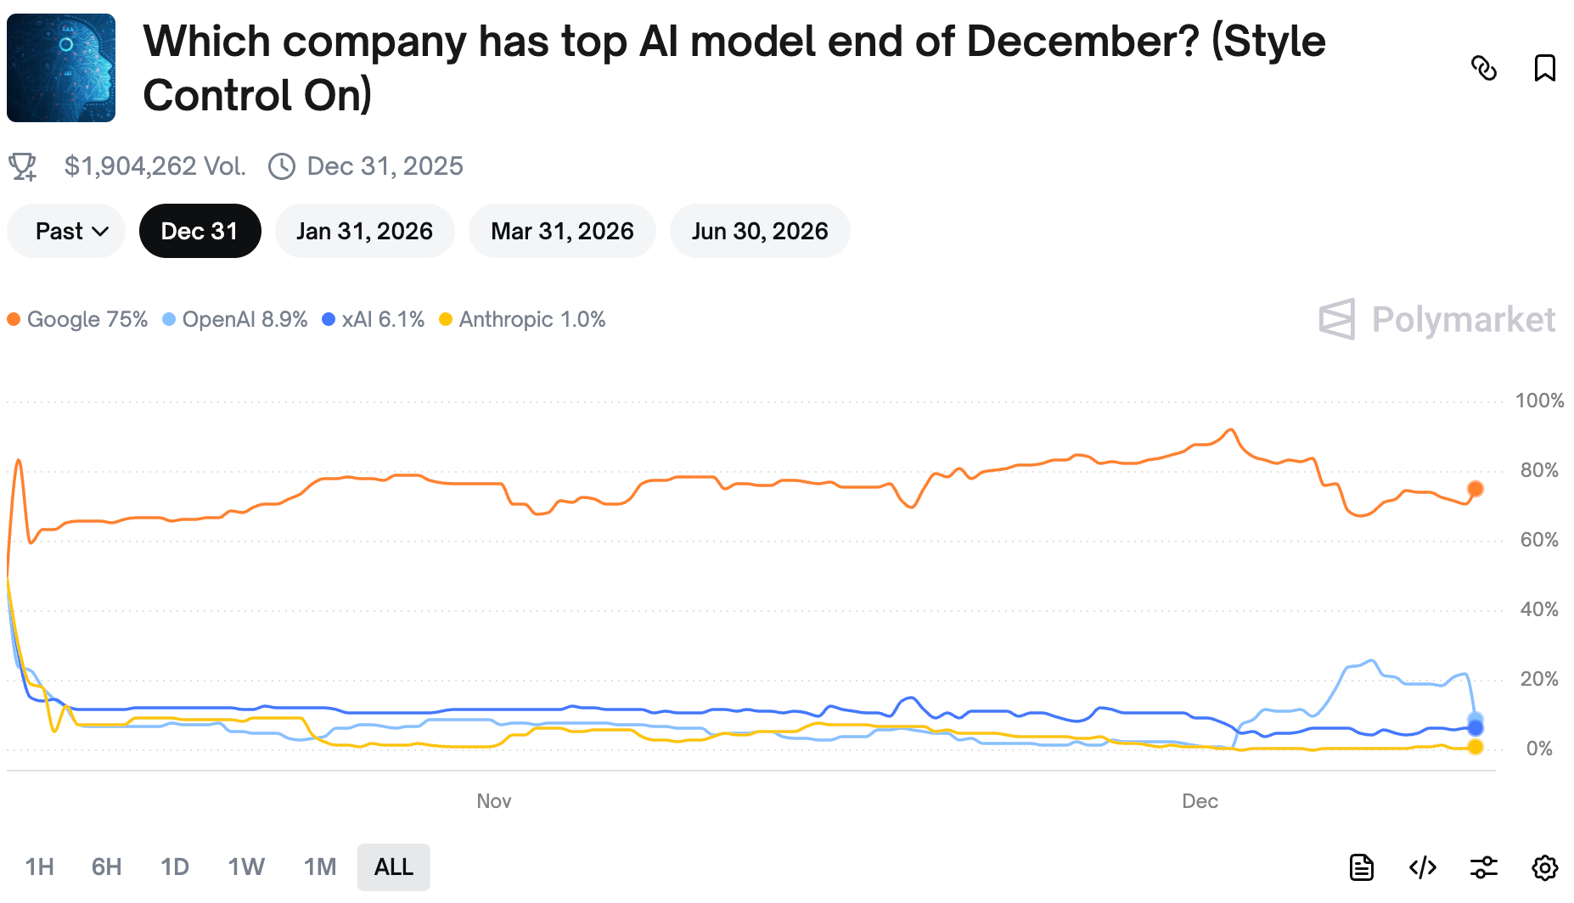Image resolution: width=1574 pixels, height=903 pixels.
Task: Click the orange Google legend dot
Action: 14,320
